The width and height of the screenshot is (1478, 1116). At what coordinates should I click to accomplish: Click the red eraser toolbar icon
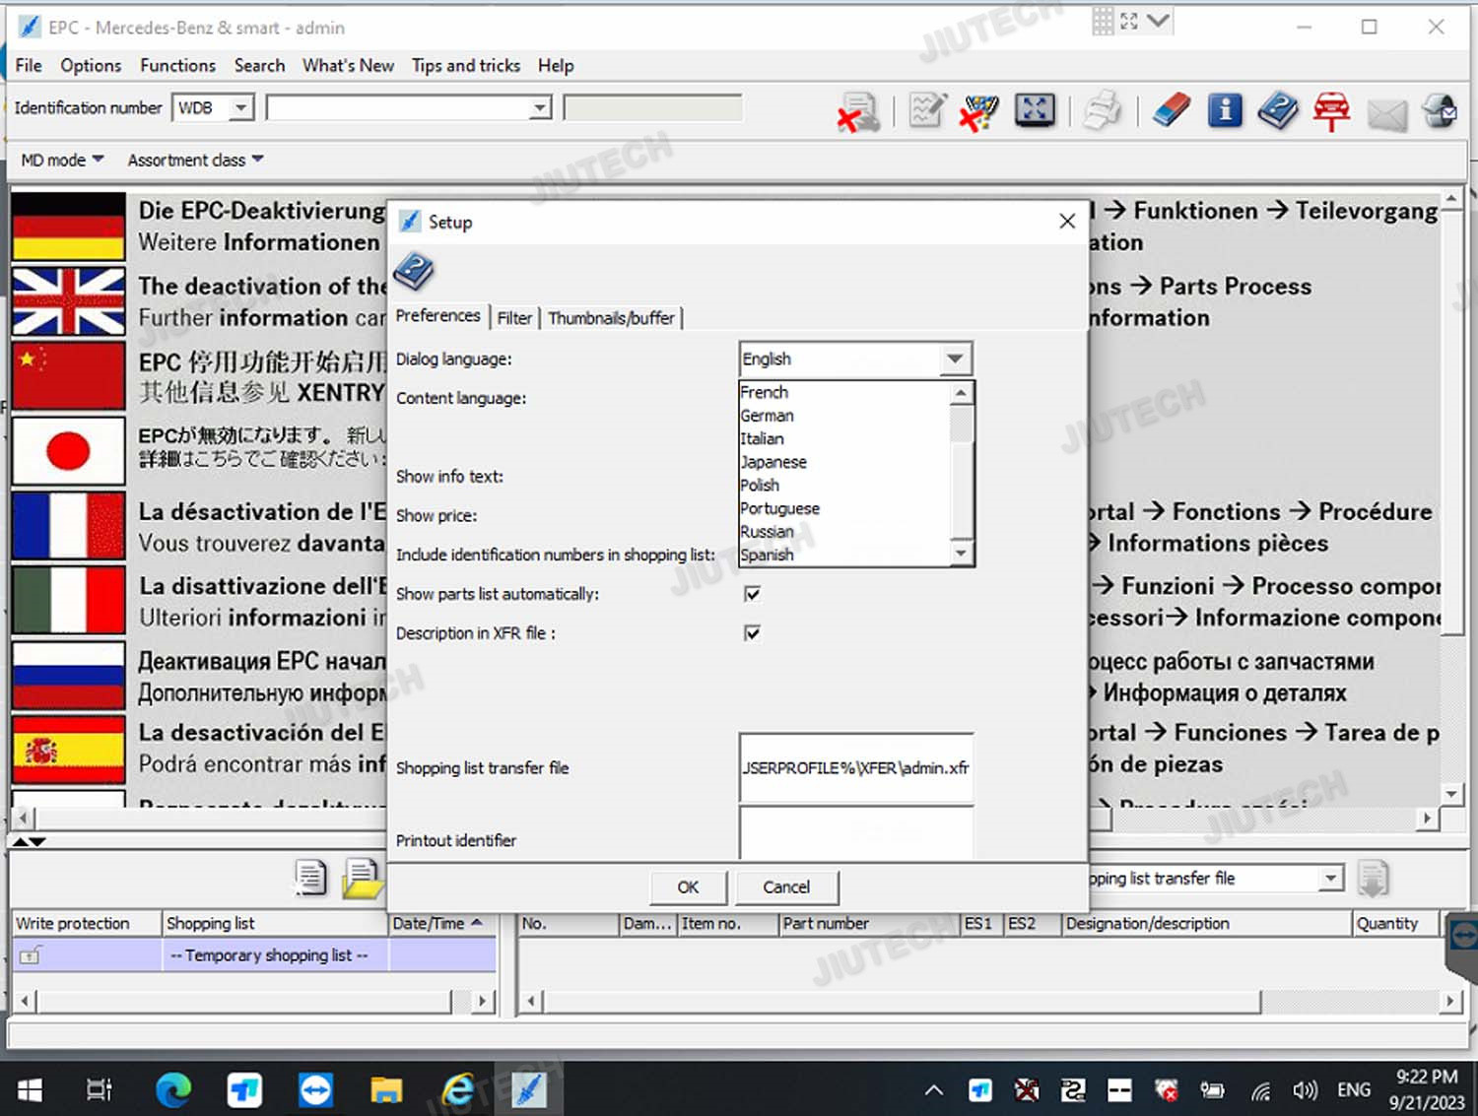(1172, 110)
